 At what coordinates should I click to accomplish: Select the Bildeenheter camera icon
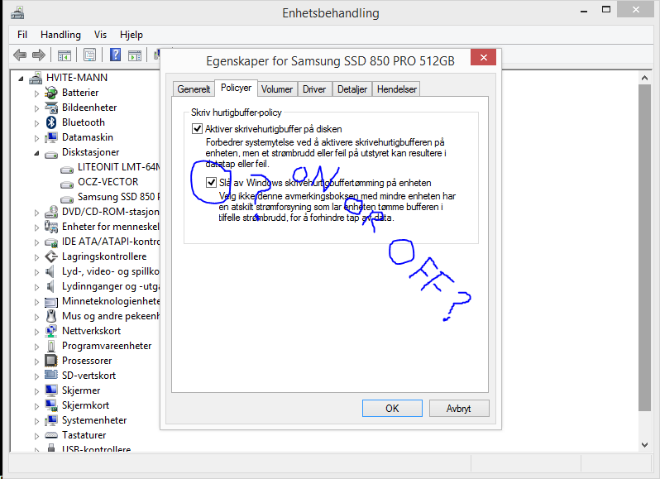(51, 108)
